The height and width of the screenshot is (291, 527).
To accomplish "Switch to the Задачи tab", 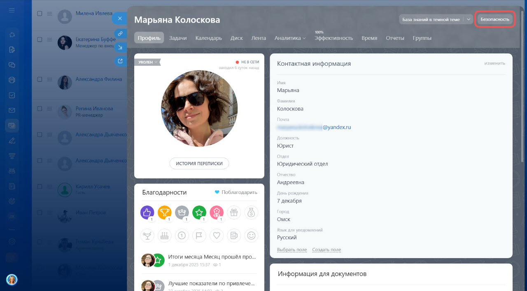I will point(178,38).
